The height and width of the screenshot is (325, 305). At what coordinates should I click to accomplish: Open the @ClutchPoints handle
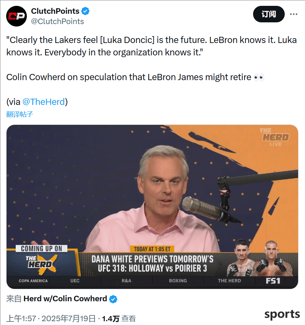[57, 21]
